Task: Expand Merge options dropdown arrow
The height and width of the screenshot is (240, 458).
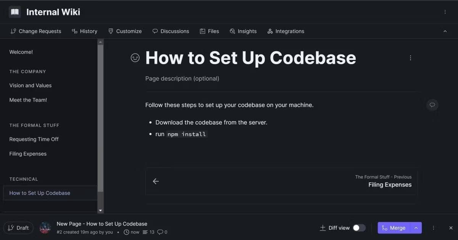Action: click(416, 228)
